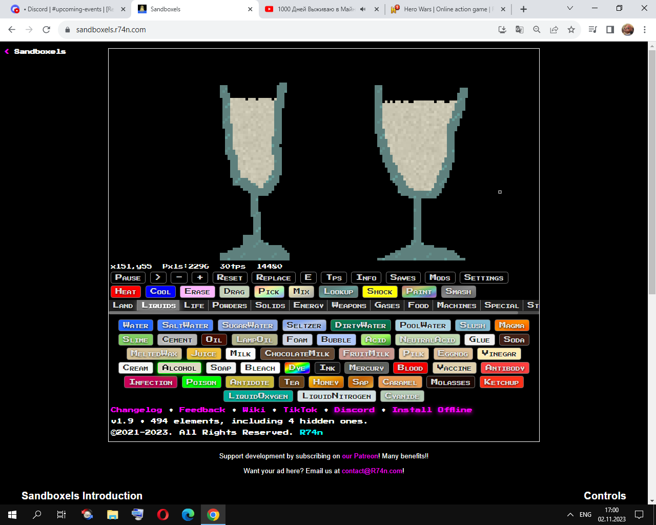Viewport: 656px width, 525px height.
Task: Open the Settings button
Action: pos(484,277)
